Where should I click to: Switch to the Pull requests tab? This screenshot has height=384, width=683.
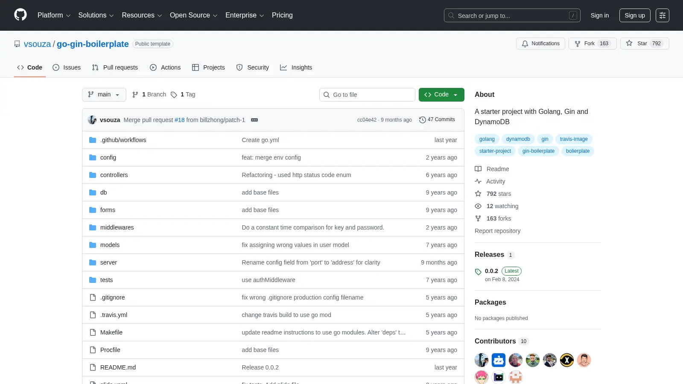[115, 67]
